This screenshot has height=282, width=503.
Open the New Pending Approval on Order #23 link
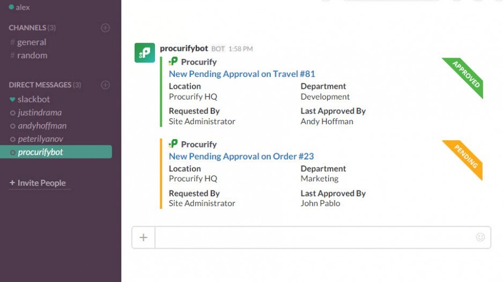(241, 156)
